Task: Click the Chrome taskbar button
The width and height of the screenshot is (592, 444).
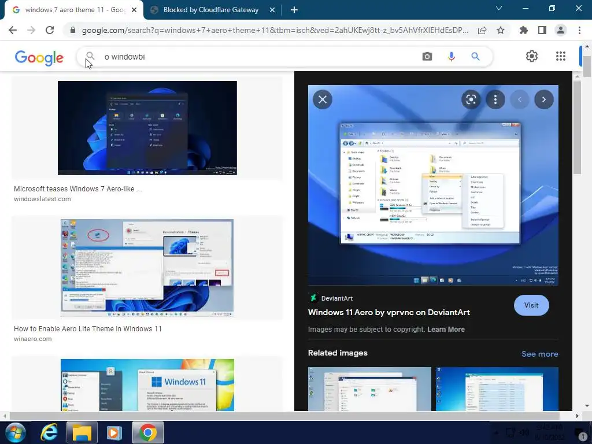Action: point(147,432)
